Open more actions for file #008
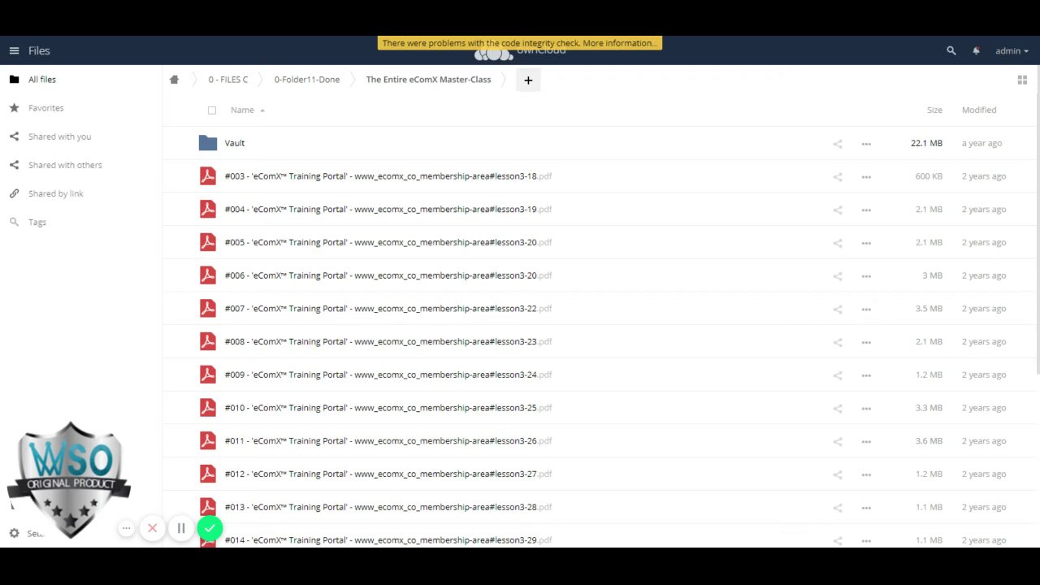 tap(866, 343)
